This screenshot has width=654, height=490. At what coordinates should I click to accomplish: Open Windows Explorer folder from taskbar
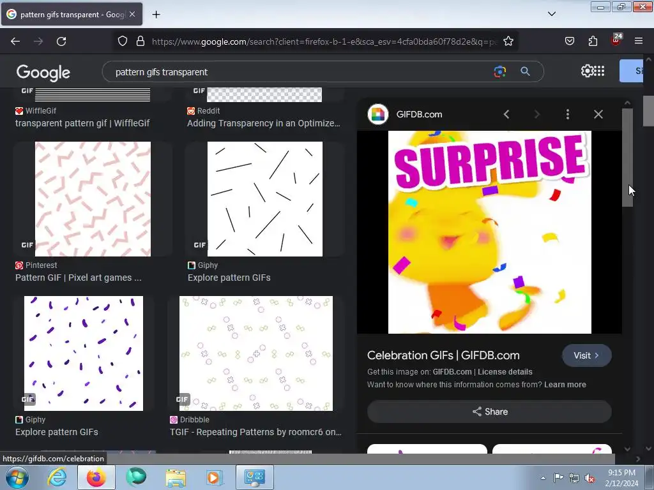[x=176, y=477]
